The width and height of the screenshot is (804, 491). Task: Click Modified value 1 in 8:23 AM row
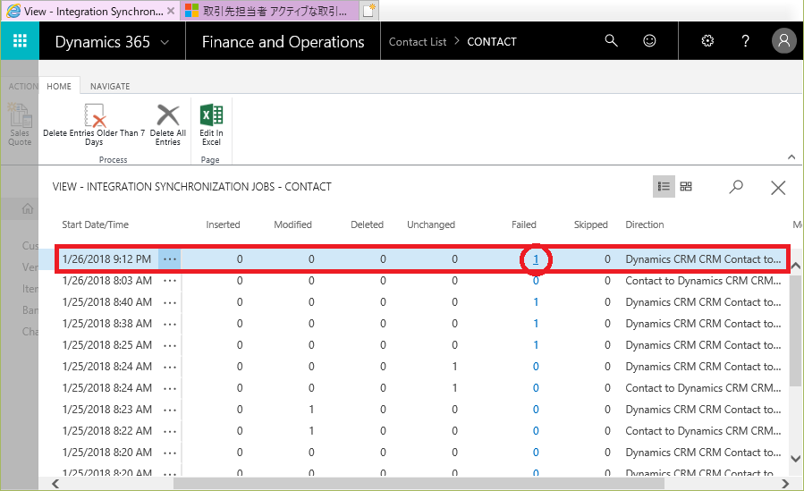[x=311, y=410]
